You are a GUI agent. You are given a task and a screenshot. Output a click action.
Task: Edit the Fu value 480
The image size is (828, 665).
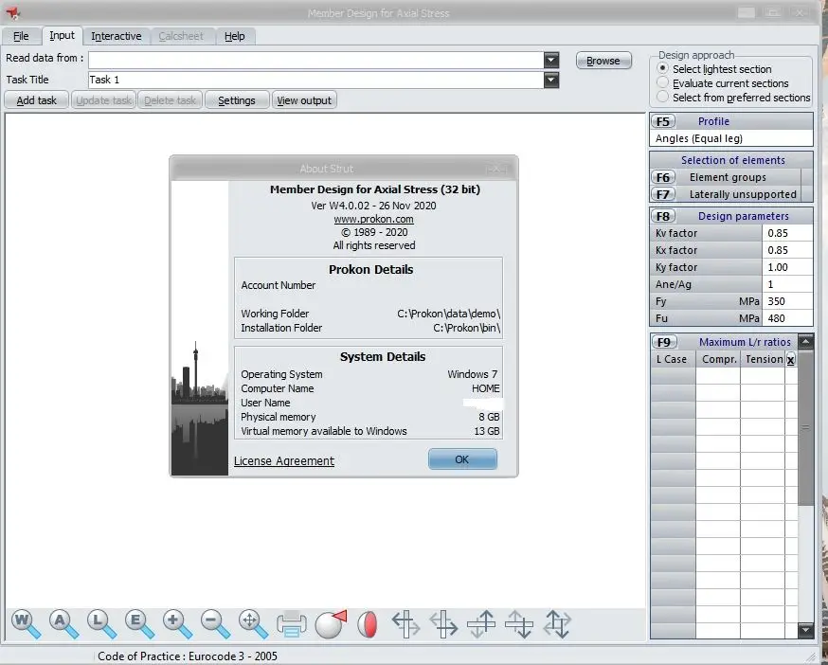click(787, 318)
